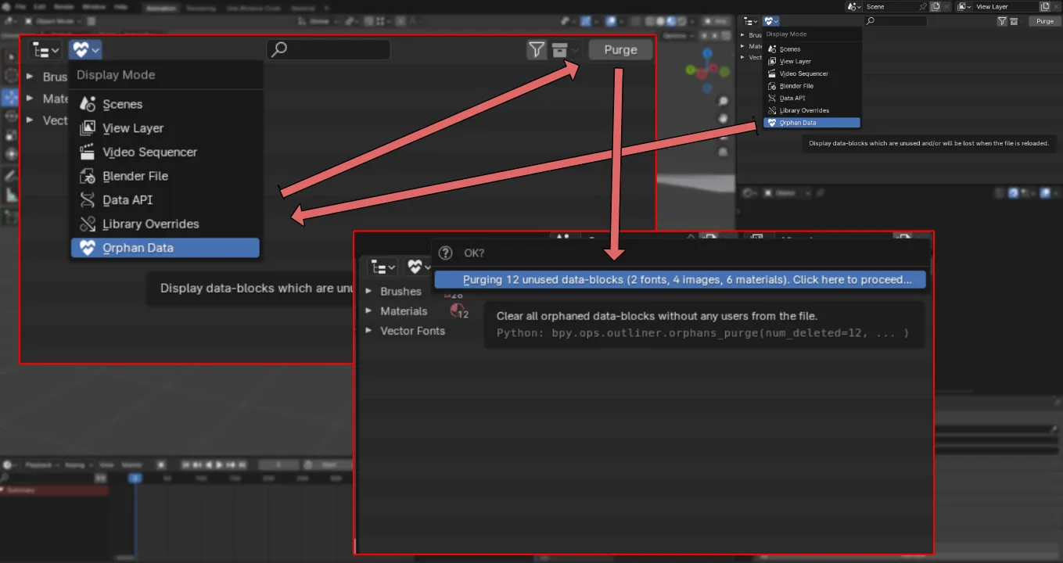Click the View Layer browse icon in header
Viewport: 1063px width, 563px height.
963,6
